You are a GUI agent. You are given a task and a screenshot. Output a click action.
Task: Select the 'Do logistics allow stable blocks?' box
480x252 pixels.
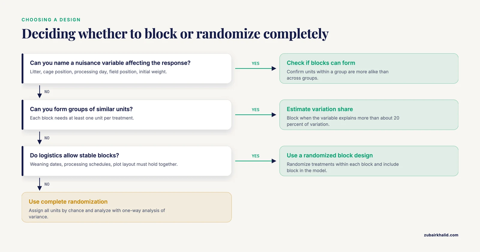(x=127, y=161)
